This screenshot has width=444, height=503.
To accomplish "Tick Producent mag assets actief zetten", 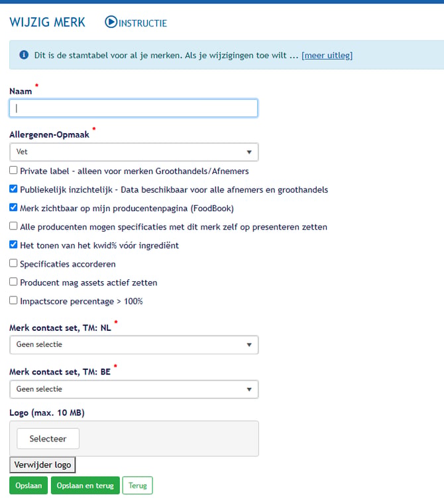I will [13, 282].
